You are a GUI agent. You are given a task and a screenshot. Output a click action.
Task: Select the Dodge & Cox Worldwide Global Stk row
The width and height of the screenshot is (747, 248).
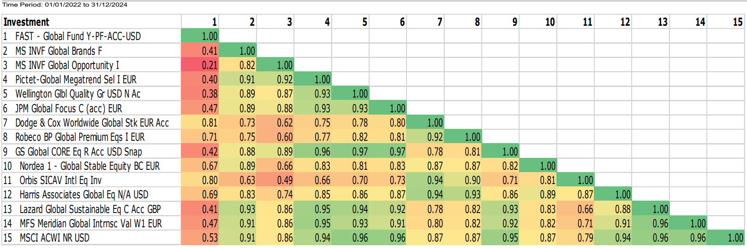[x=92, y=123]
